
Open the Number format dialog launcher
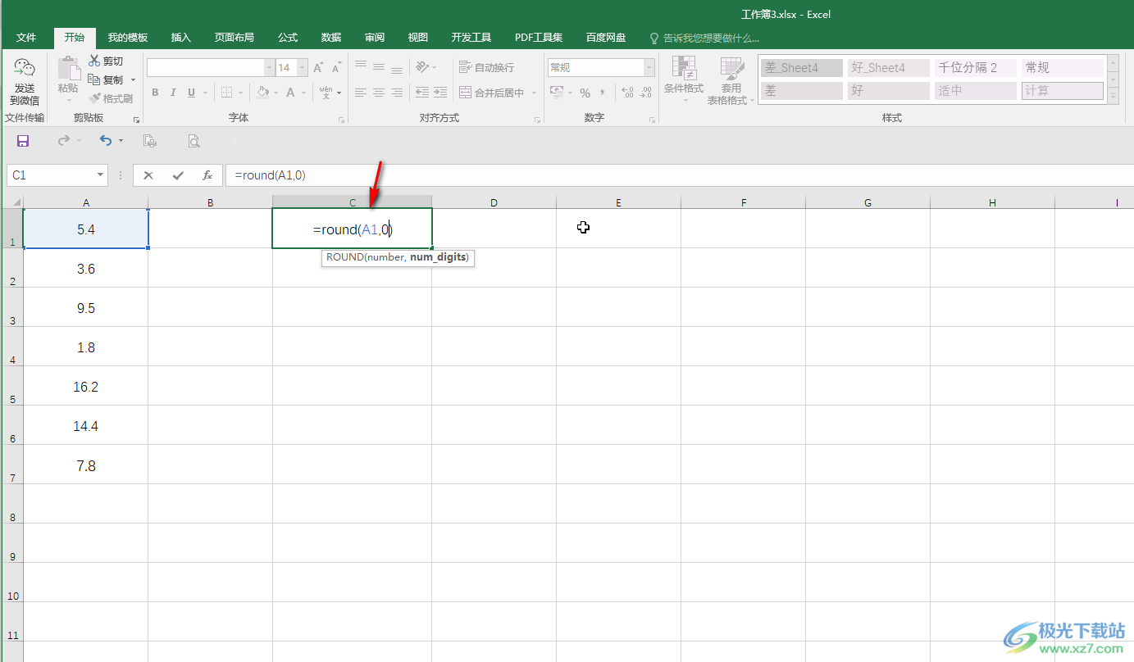pos(653,120)
